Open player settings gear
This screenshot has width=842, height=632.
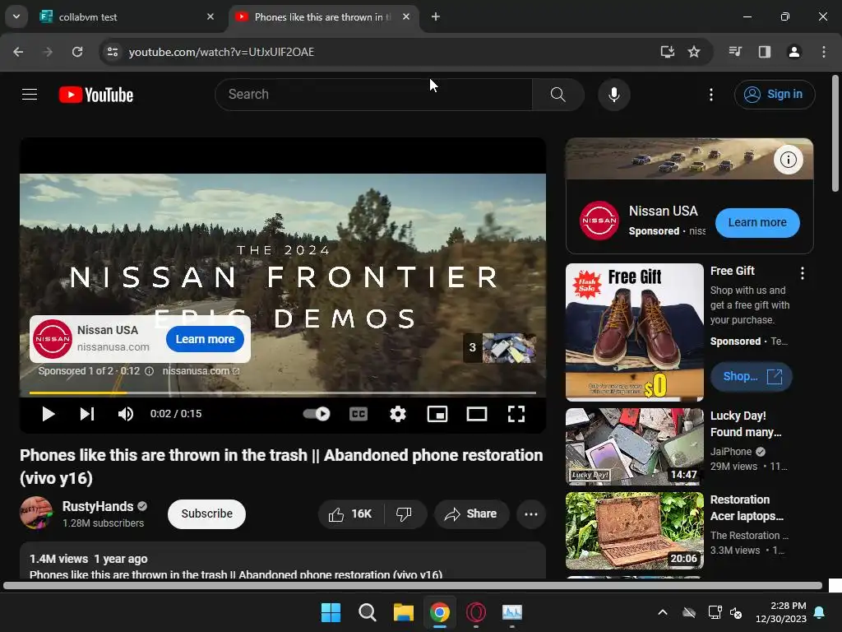click(398, 414)
